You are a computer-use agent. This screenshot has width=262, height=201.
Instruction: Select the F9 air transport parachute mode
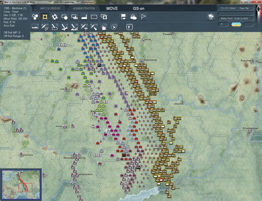point(84,27)
